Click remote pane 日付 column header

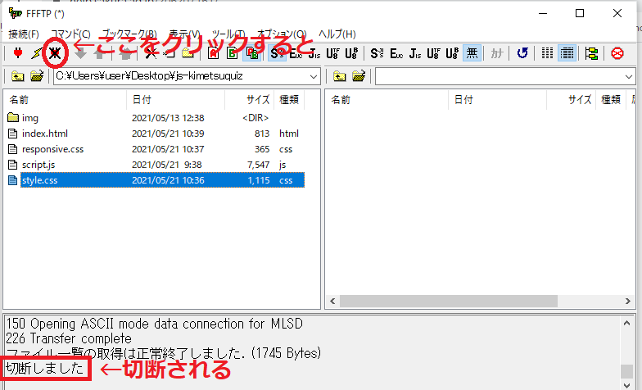click(x=498, y=100)
